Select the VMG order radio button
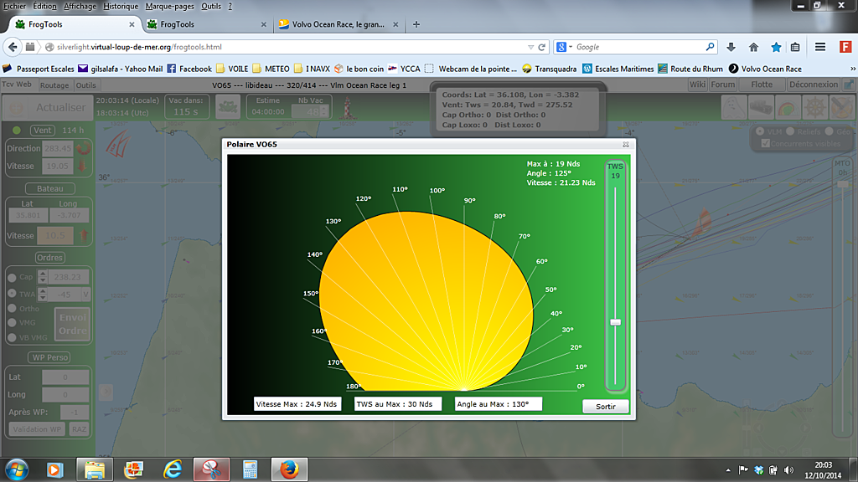This screenshot has height=482, width=858. [12, 322]
